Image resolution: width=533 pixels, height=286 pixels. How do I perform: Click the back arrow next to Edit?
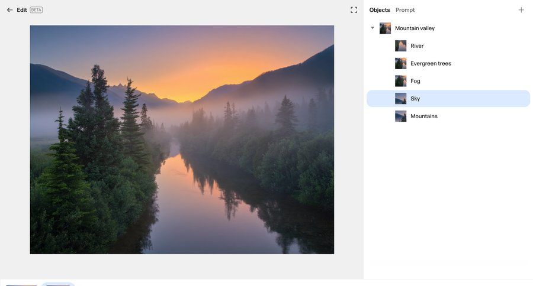coord(9,10)
